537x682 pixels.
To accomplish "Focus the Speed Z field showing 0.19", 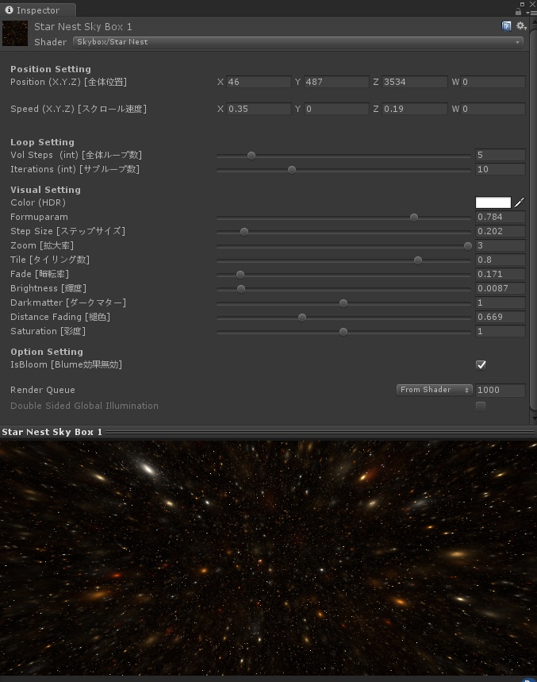I will (x=415, y=109).
